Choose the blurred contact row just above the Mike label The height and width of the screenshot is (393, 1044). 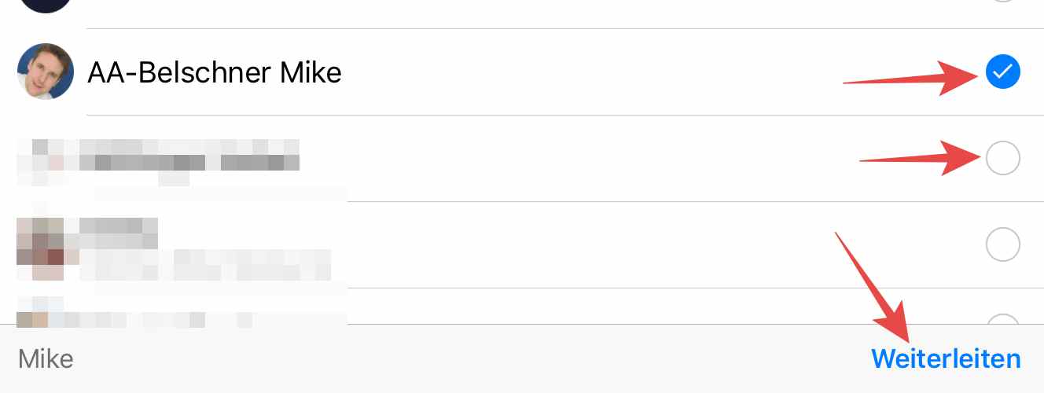(522, 307)
